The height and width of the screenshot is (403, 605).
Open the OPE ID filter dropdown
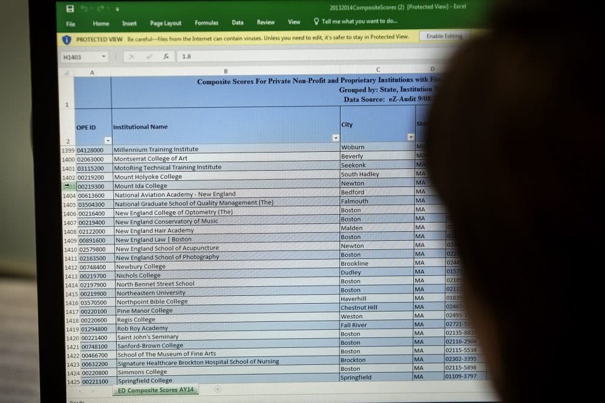click(x=108, y=140)
